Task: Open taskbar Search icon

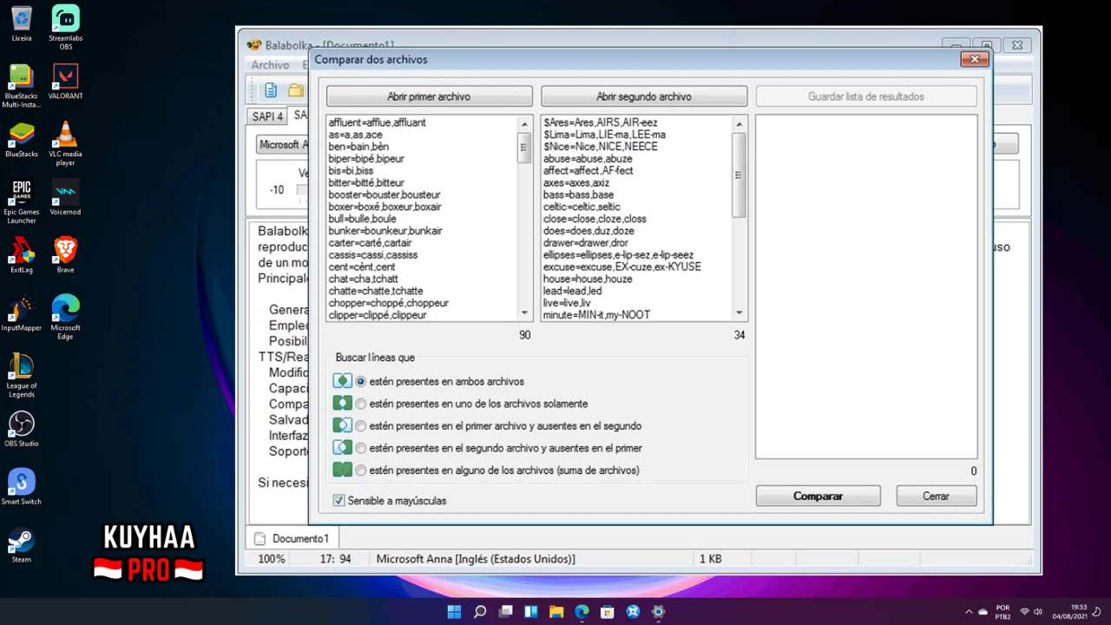Action: 480,612
